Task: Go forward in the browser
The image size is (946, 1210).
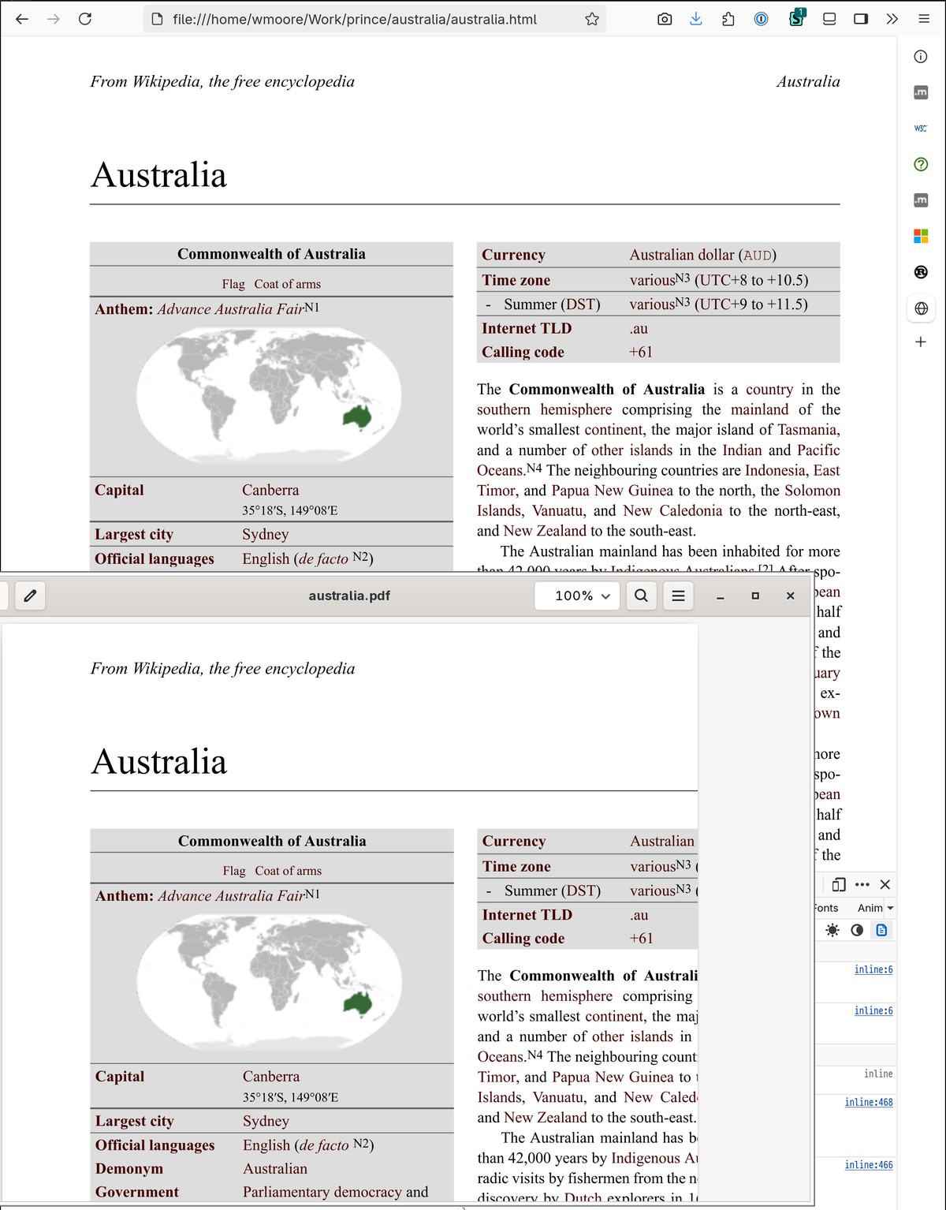Action: point(54,19)
